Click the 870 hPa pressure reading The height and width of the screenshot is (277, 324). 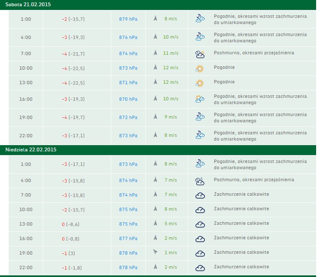(128, 99)
